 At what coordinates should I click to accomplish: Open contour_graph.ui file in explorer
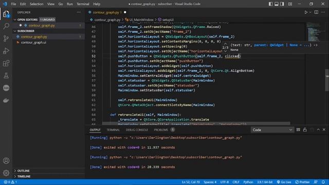33,42
